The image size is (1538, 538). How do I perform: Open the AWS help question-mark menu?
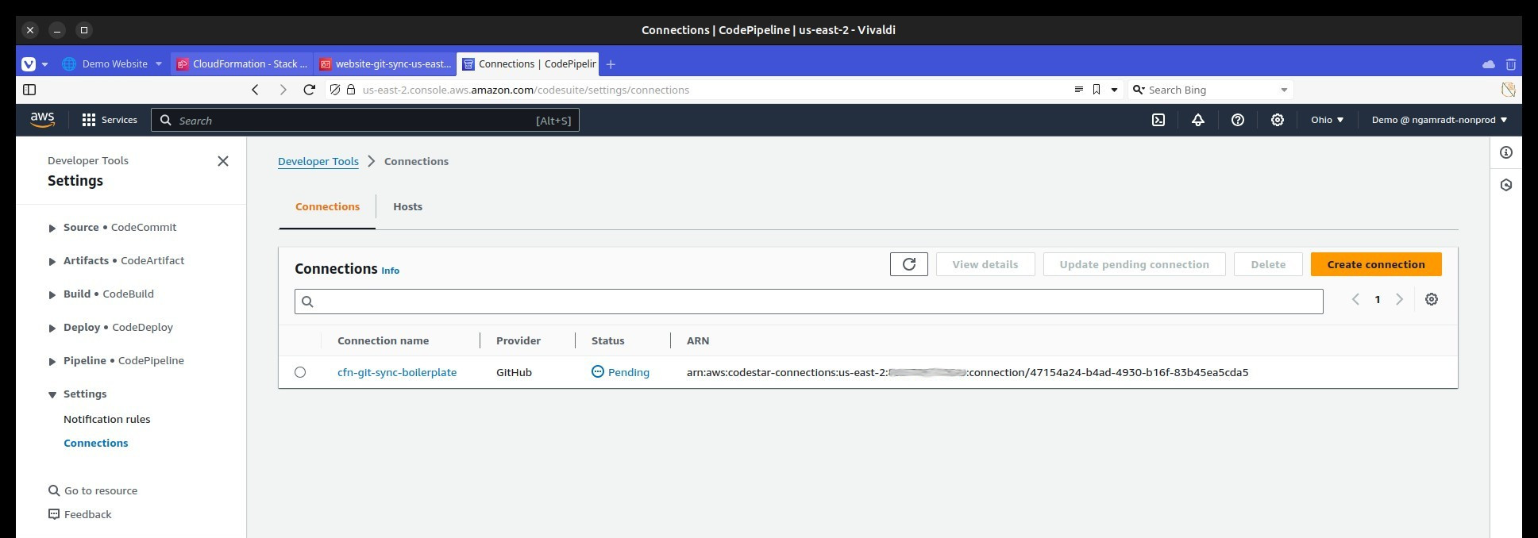[x=1238, y=120]
